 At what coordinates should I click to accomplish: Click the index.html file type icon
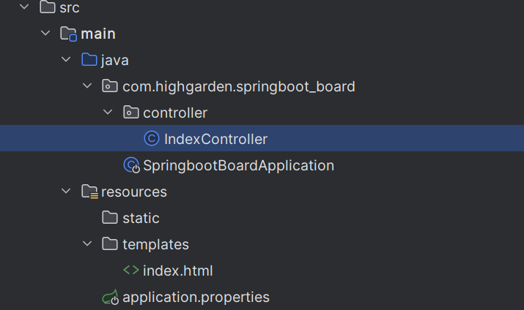pyautogui.click(x=131, y=270)
